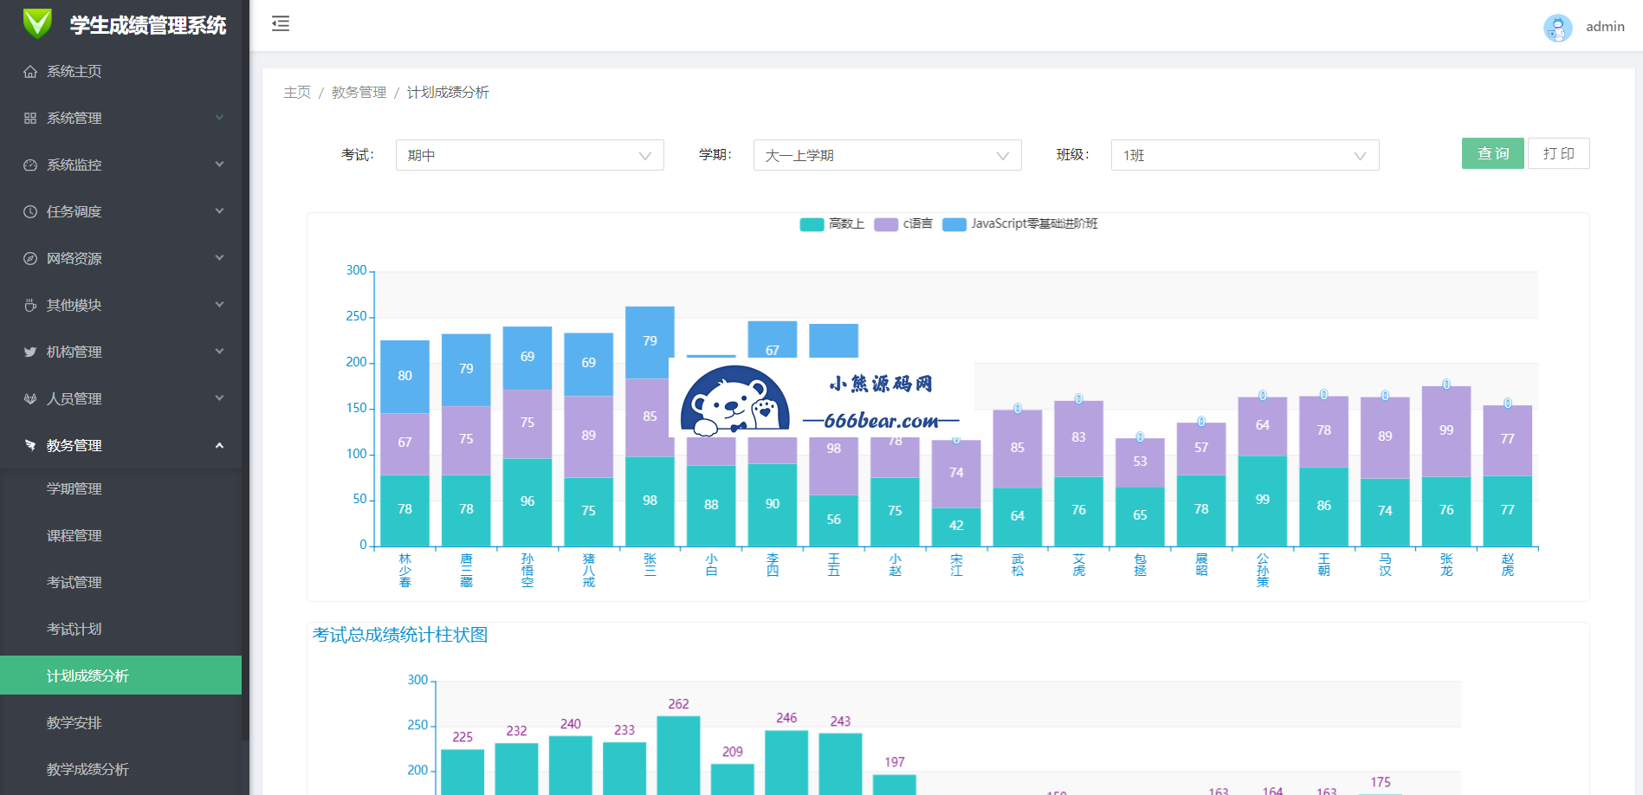
Task: Click 公孙策's 高数上 bar showing 99
Action: click(x=1262, y=501)
